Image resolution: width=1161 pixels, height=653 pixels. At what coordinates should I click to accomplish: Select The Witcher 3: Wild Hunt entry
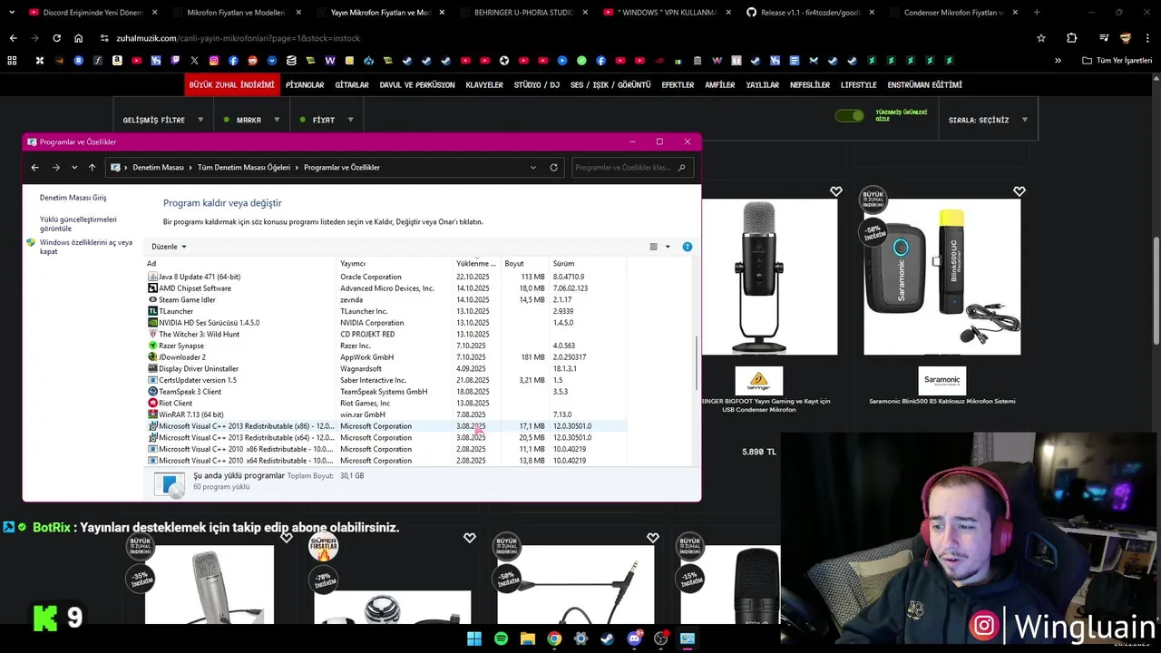point(385,335)
